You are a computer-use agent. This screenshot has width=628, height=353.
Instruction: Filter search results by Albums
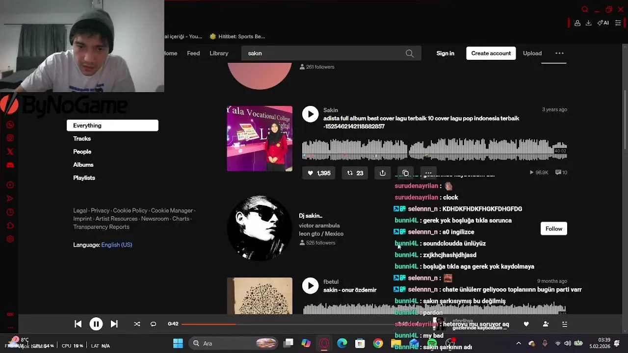tap(83, 165)
